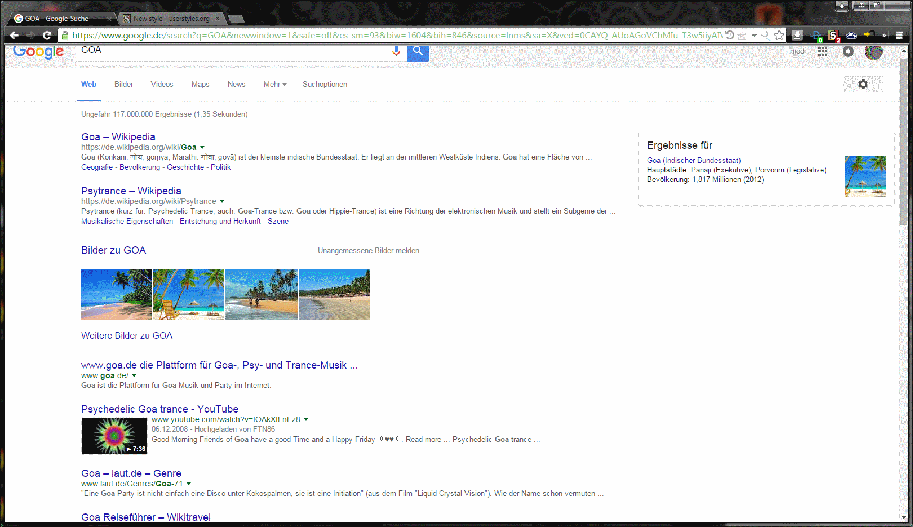This screenshot has height=527, width=913.
Task: Click the blue extension with green 0 badge
Action: [x=816, y=36]
